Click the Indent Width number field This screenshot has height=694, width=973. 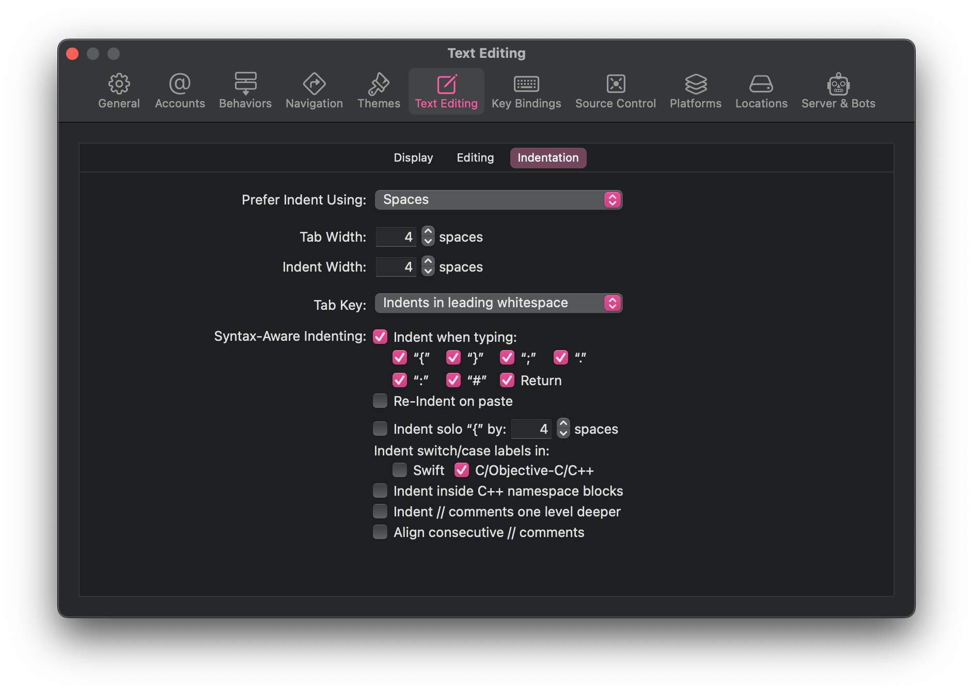[396, 267]
